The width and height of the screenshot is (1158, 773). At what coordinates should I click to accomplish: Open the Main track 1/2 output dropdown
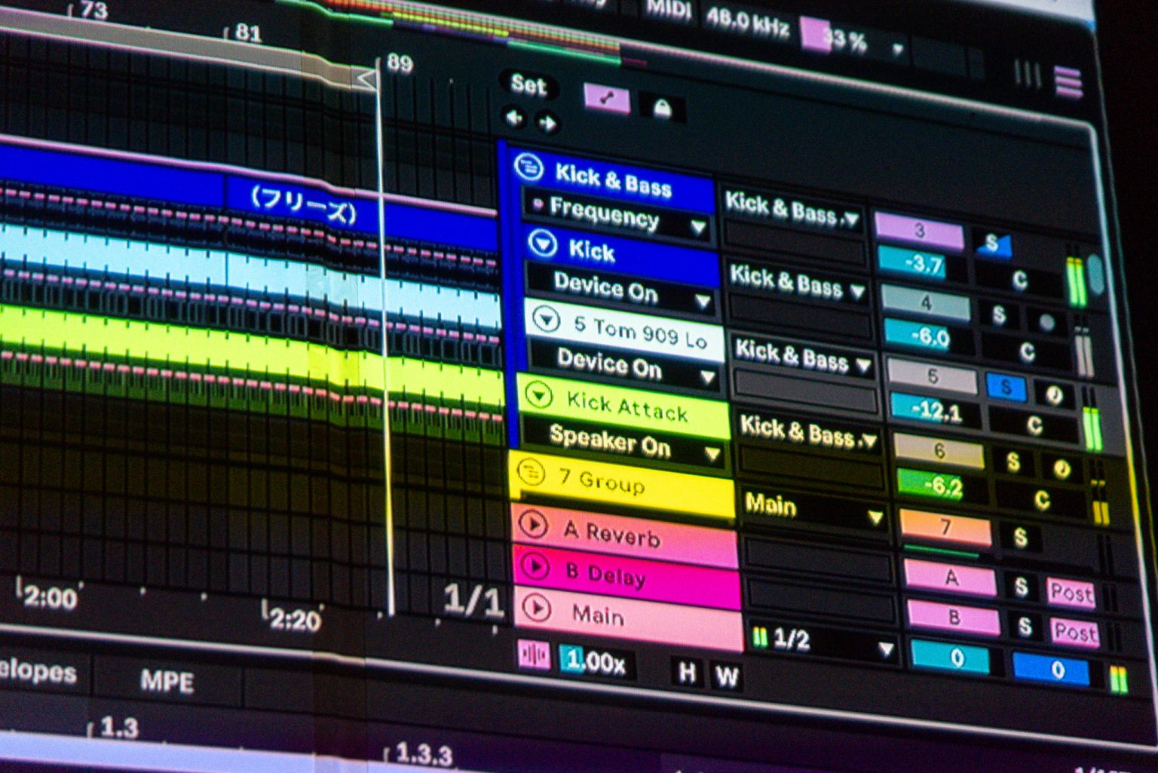tap(823, 643)
